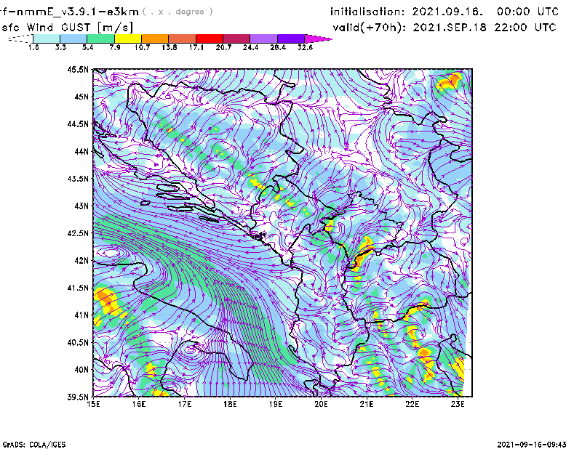Click the 45N latitude label

81,97
